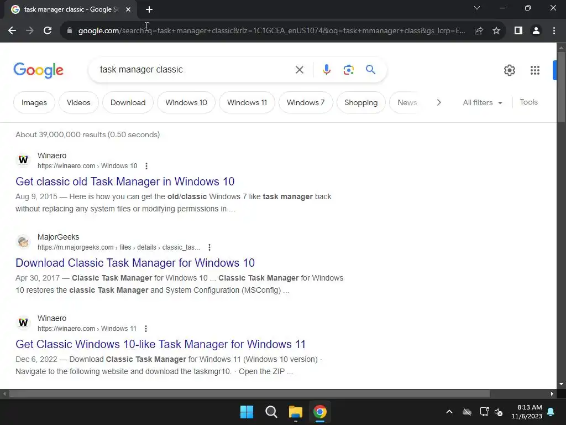The height and width of the screenshot is (425, 566).
Task: Open a new tab with plus button
Action: click(x=149, y=10)
